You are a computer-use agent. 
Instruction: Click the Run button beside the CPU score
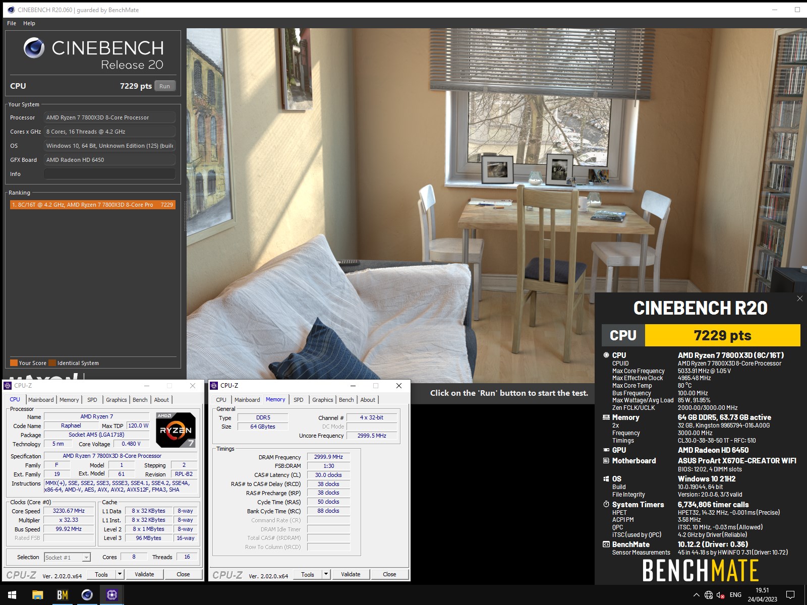click(165, 86)
